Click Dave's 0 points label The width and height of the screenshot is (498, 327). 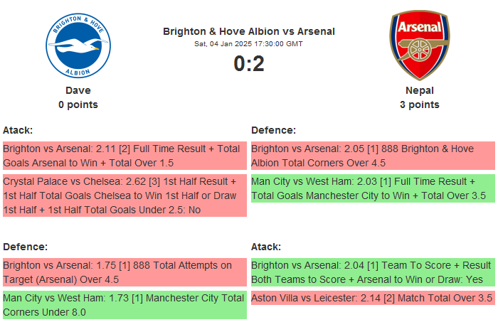pos(78,104)
